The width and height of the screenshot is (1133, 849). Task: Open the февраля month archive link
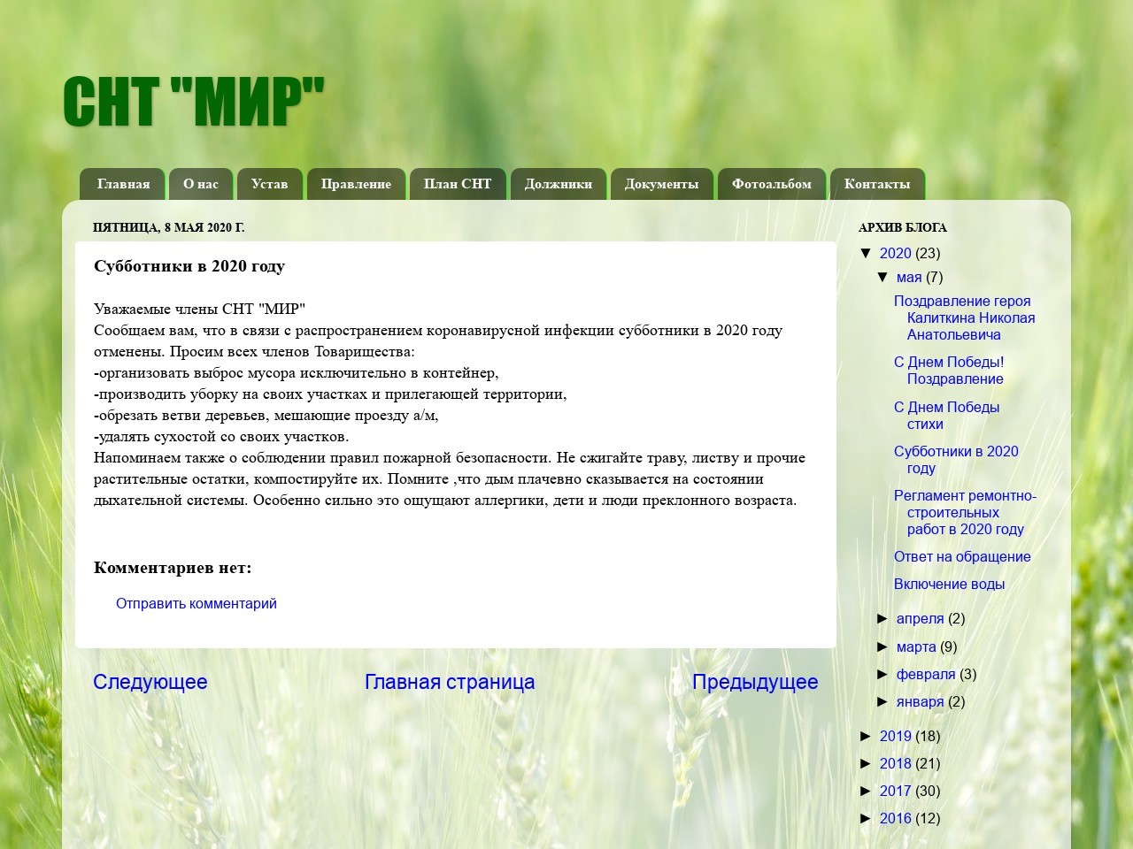click(x=925, y=674)
